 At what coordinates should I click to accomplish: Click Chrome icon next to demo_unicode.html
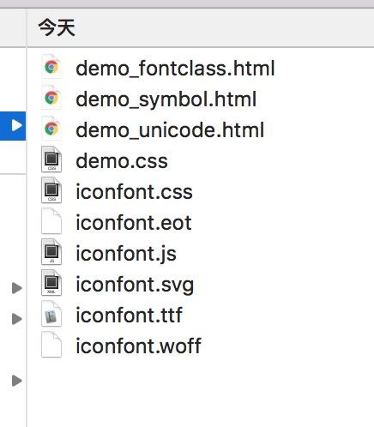click(51, 129)
